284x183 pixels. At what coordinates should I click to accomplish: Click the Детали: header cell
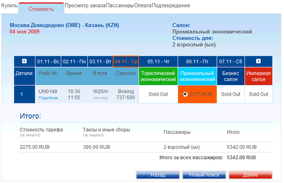pos(25,76)
